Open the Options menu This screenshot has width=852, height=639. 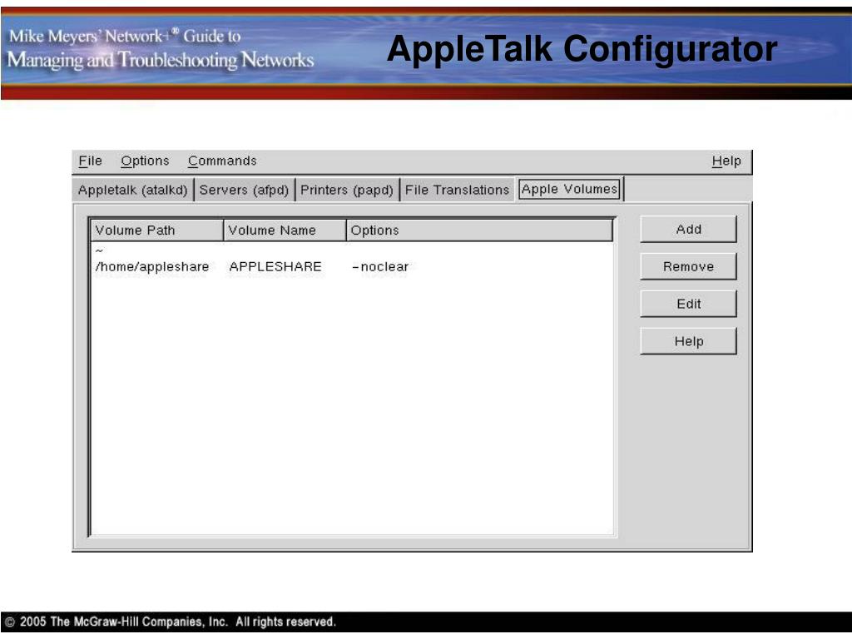pyautogui.click(x=145, y=161)
